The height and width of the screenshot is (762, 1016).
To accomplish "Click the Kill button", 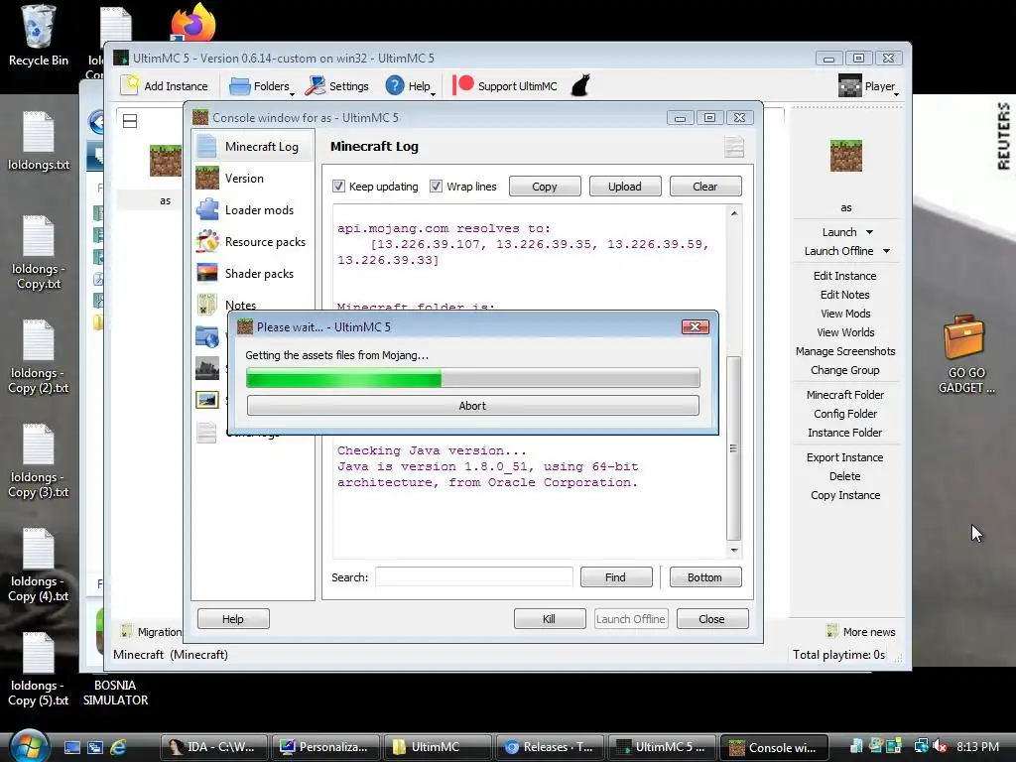I will click(x=550, y=619).
